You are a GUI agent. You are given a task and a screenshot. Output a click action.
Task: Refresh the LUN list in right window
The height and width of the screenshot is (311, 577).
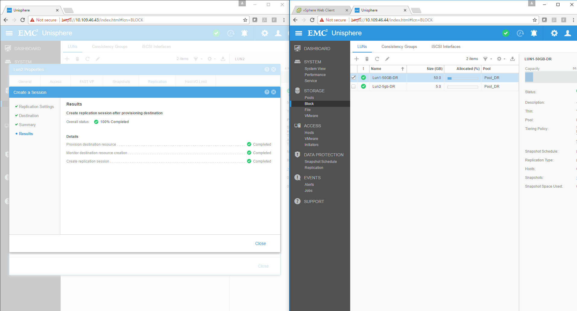pos(377,59)
